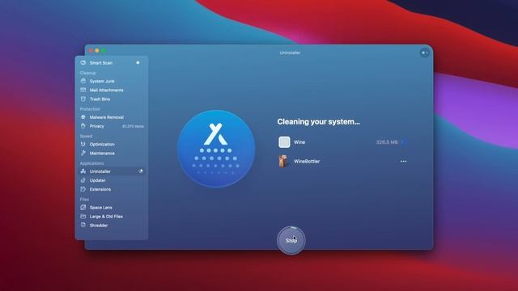The height and width of the screenshot is (291, 518).
Task: Select Updater label in sidebar
Action: (x=97, y=180)
